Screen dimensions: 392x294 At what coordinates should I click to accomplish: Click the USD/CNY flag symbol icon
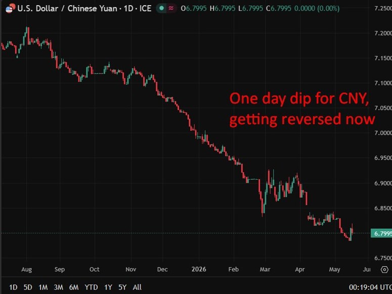(10, 8)
